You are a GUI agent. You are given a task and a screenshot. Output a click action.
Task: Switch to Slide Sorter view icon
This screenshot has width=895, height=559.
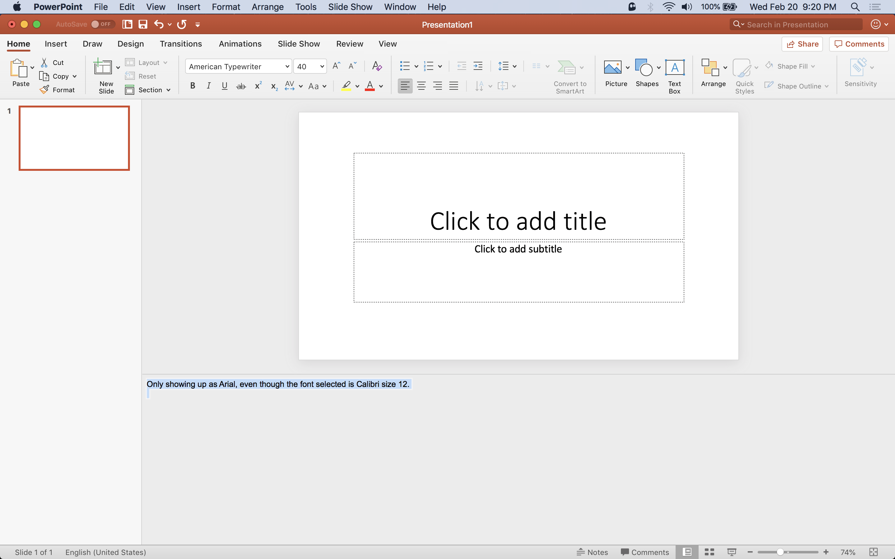709,552
